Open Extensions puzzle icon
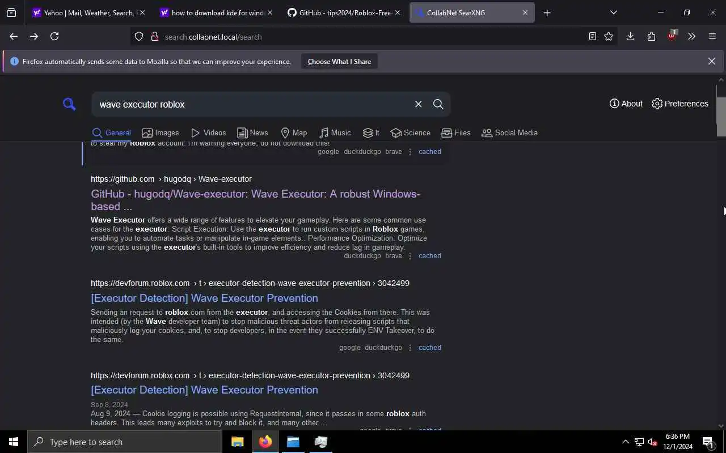This screenshot has width=726, height=453. tap(651, 36)
